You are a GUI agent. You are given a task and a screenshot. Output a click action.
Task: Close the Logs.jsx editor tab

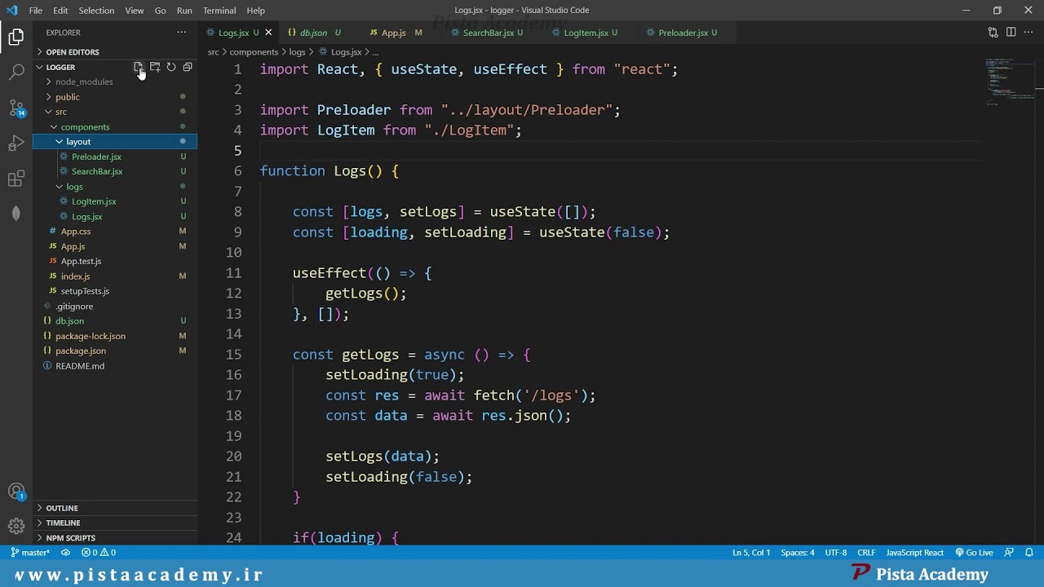(268, 33)
